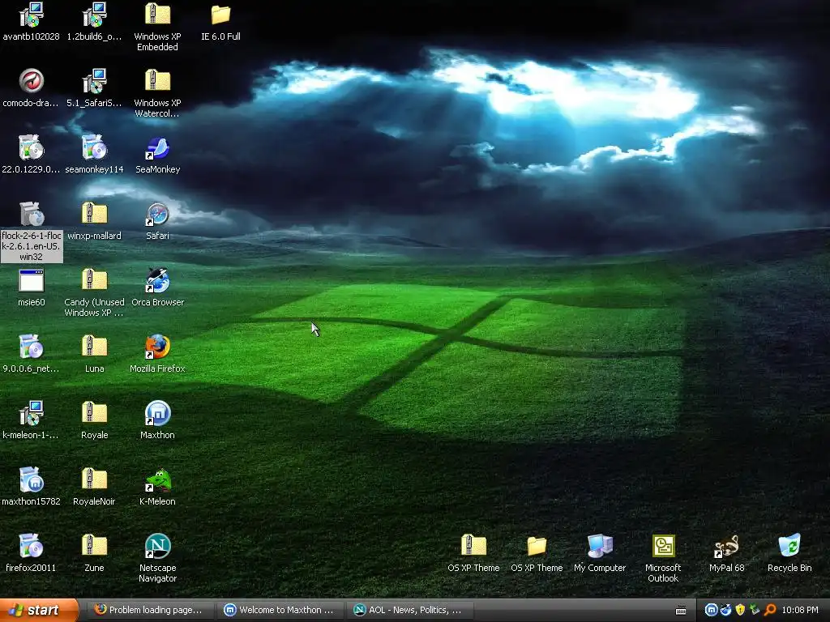Click the orange magnifier tray icon
Image resolution: width=830 pixels, height=622 pixels.
[770, 610]
